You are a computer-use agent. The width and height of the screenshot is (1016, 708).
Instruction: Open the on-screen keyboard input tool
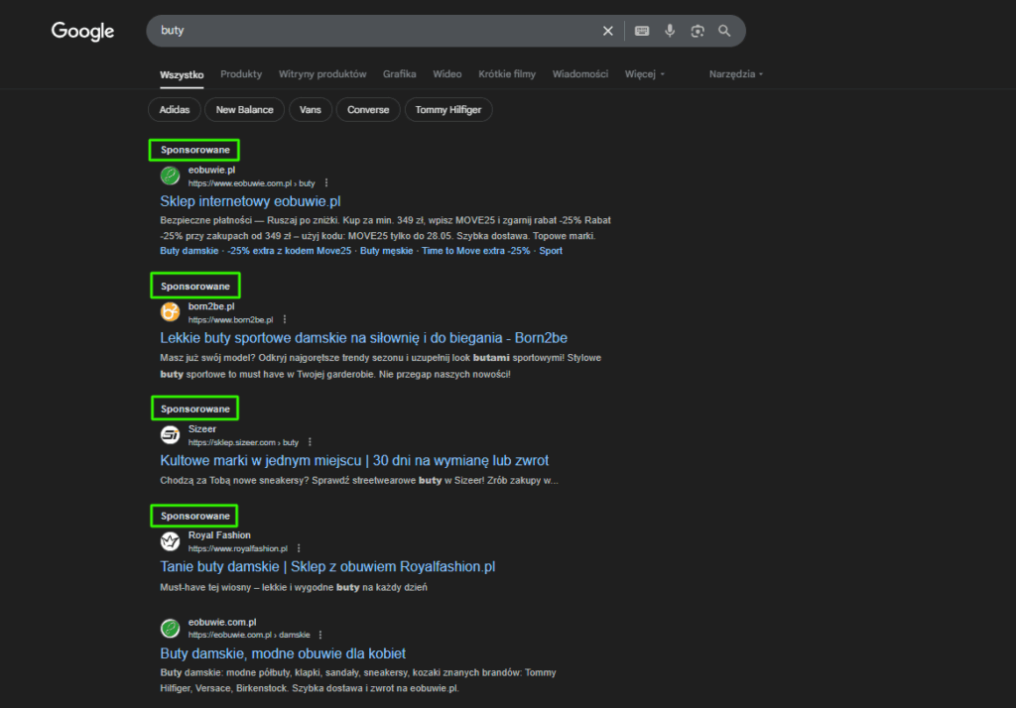(642, 31)
